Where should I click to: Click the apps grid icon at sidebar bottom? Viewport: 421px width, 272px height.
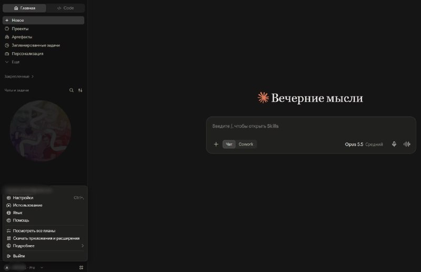(x=81, y=267)
